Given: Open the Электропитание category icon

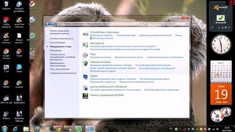Looking at the screenshot, I should click(85, 63).
